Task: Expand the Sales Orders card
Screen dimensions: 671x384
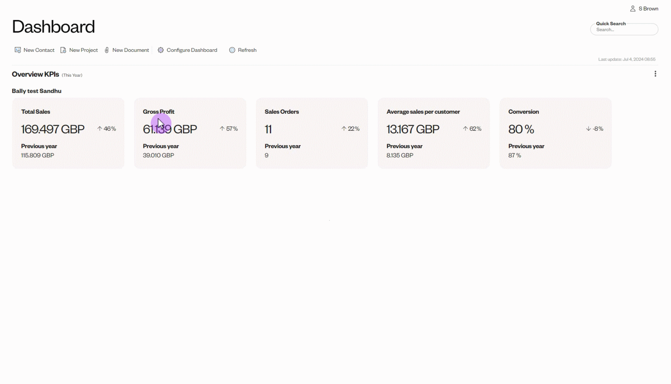Action: point(312,133)
